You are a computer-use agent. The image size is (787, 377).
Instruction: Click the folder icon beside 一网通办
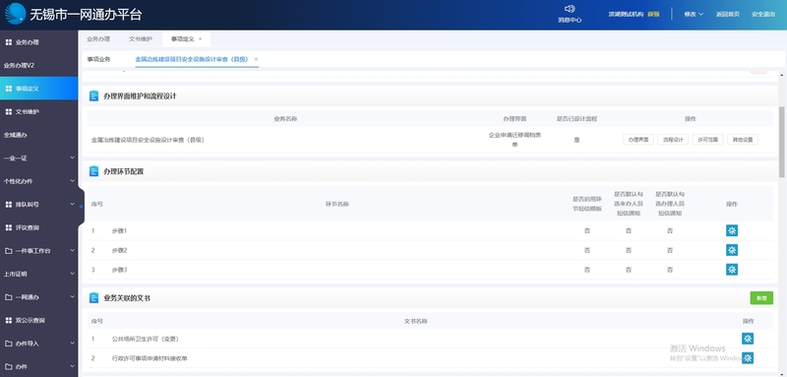(9, 297)
